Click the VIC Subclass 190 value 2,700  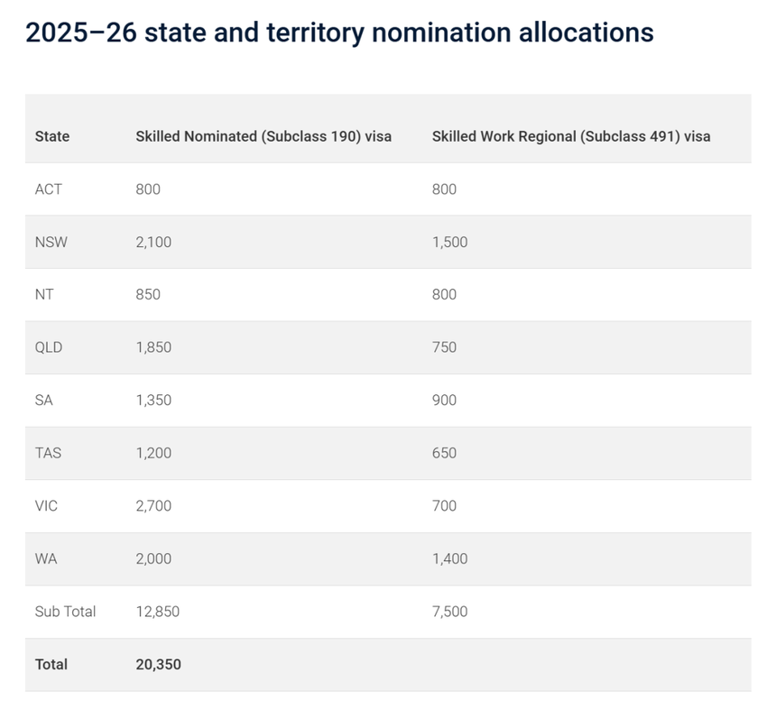153,505
